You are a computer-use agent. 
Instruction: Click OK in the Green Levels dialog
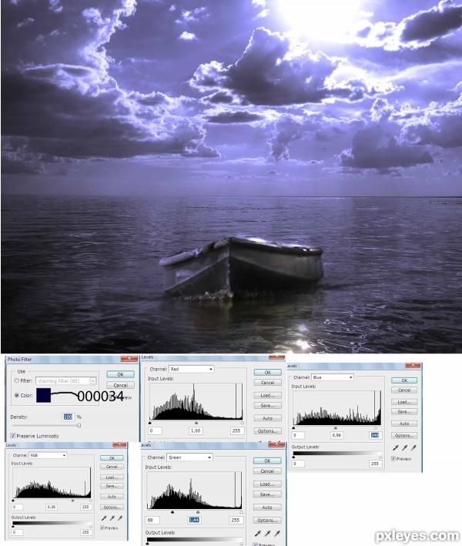[x=267, y=461]
